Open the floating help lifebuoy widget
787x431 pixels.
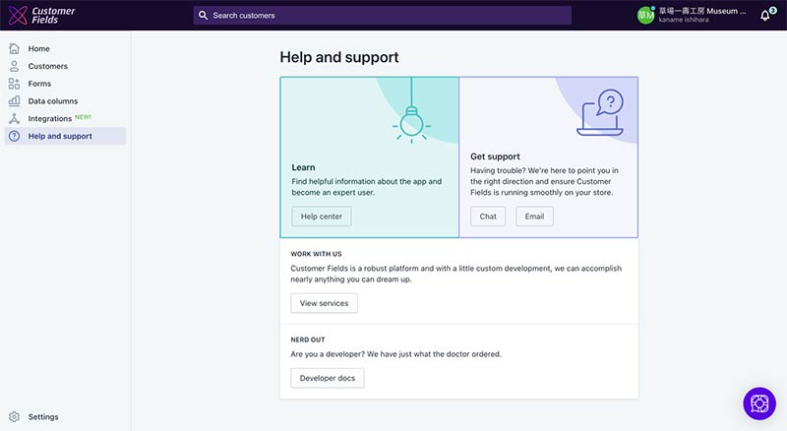[x=758, y=402]
